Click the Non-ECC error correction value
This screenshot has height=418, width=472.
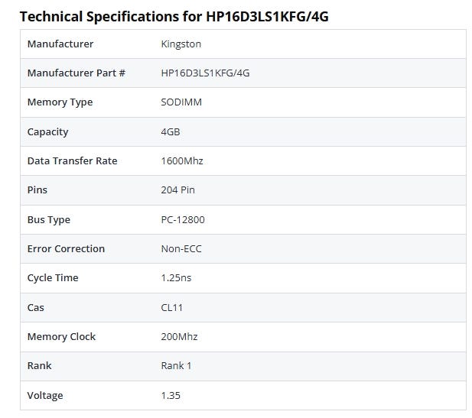coord(181,248)
